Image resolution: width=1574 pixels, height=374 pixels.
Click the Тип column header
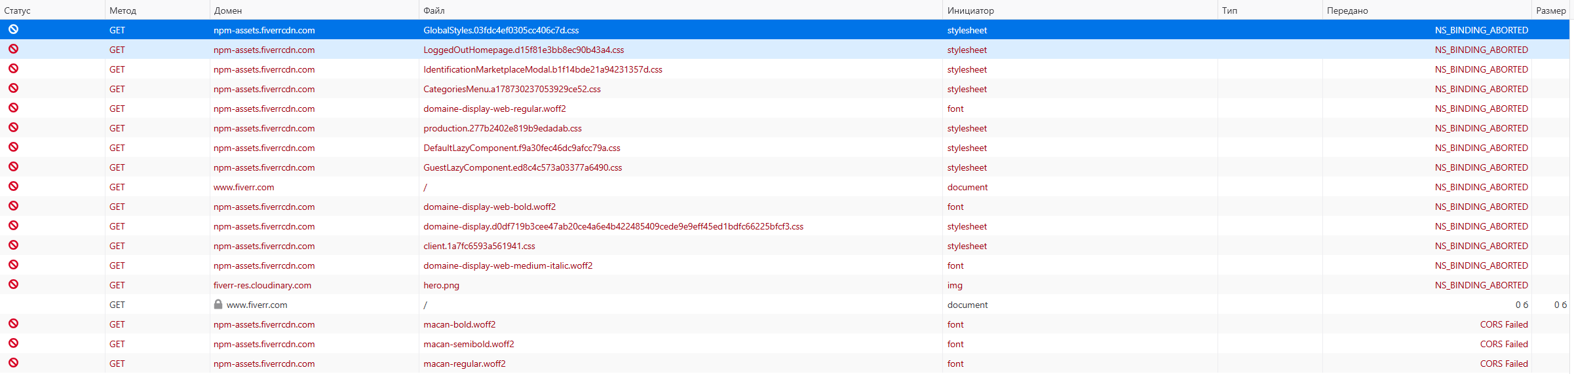point(1229,10)
